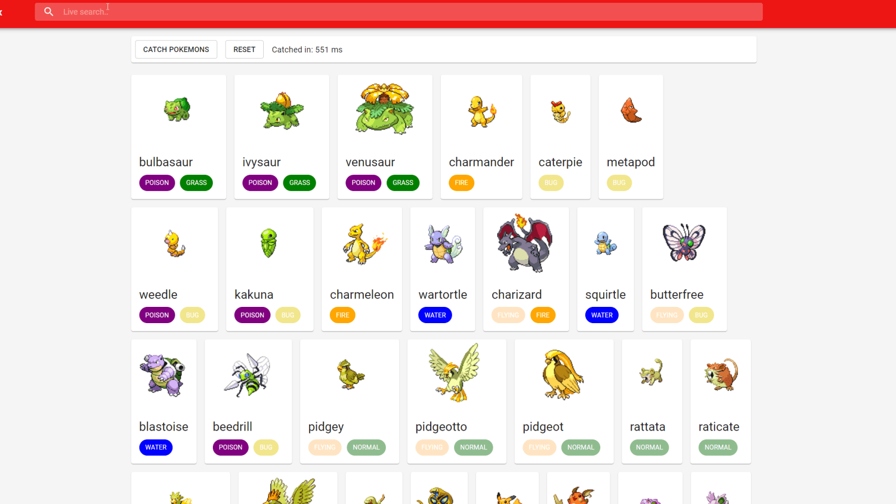896x504 pixels.
Task: Click the butterfree name text
Action: click(677, 295)
